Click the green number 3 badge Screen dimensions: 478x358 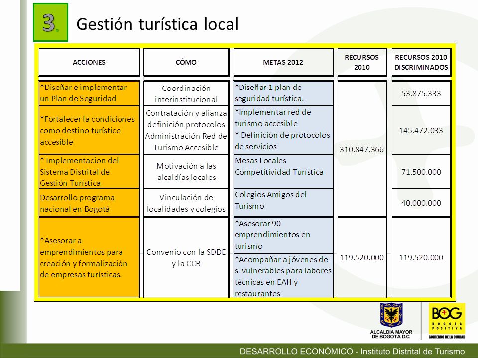tap(50, 22)
